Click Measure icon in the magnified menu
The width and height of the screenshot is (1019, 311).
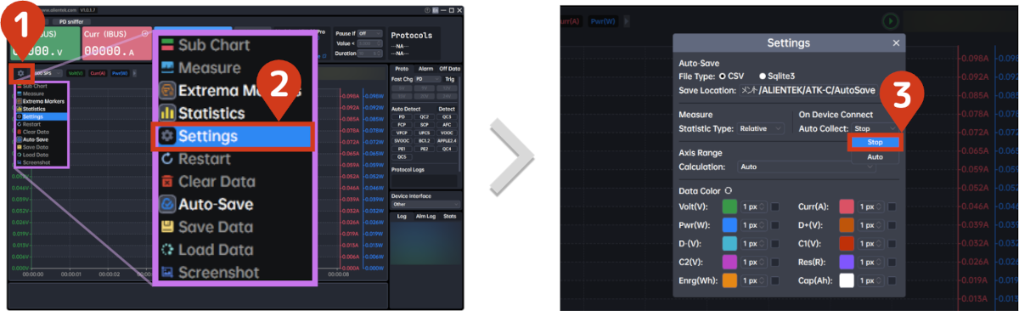[166, 67]
